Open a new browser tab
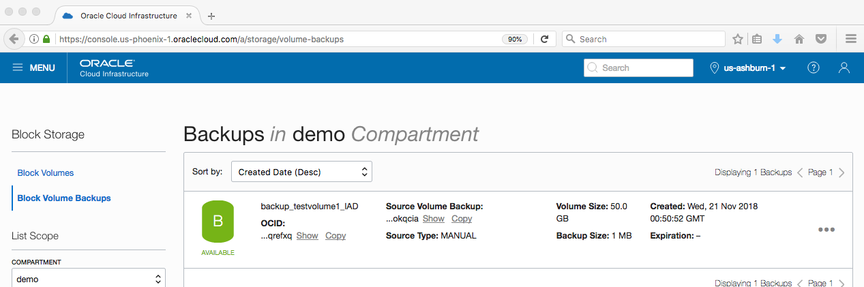Image resolution: width=864 pixels, height=287 pixels. [211, 16]
